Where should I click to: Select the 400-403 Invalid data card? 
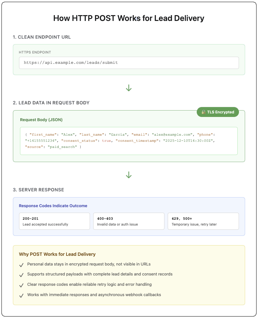click(129, 221)
